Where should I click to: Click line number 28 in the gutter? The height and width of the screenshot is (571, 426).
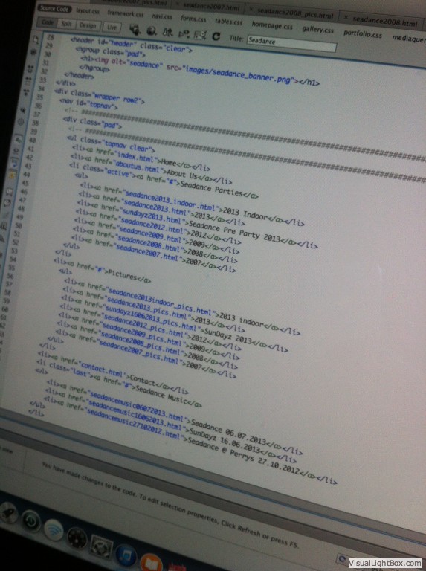point(51,37)
